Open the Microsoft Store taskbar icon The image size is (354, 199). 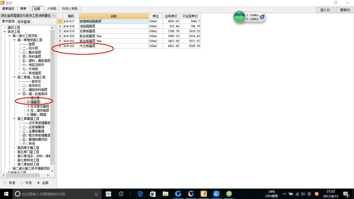[x=153, y=194]
